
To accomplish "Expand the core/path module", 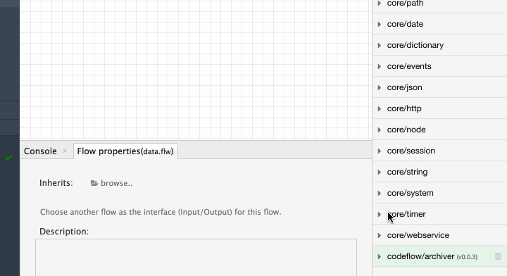I will [380, 4].
